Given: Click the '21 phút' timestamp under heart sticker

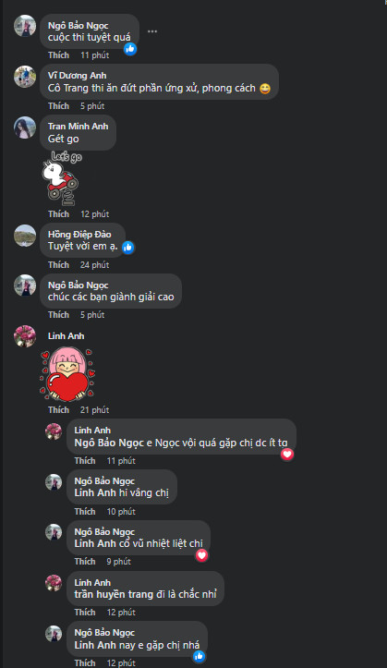Looking at the screenshot, I should point(94,410).
